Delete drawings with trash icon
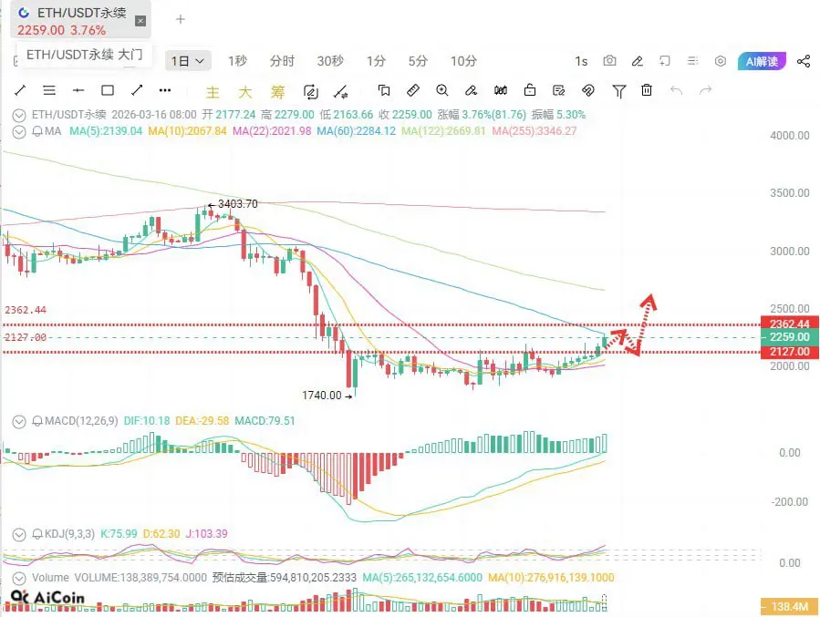Image resolution: width=820 pixels, height=617 pixels. click(647, 90)
